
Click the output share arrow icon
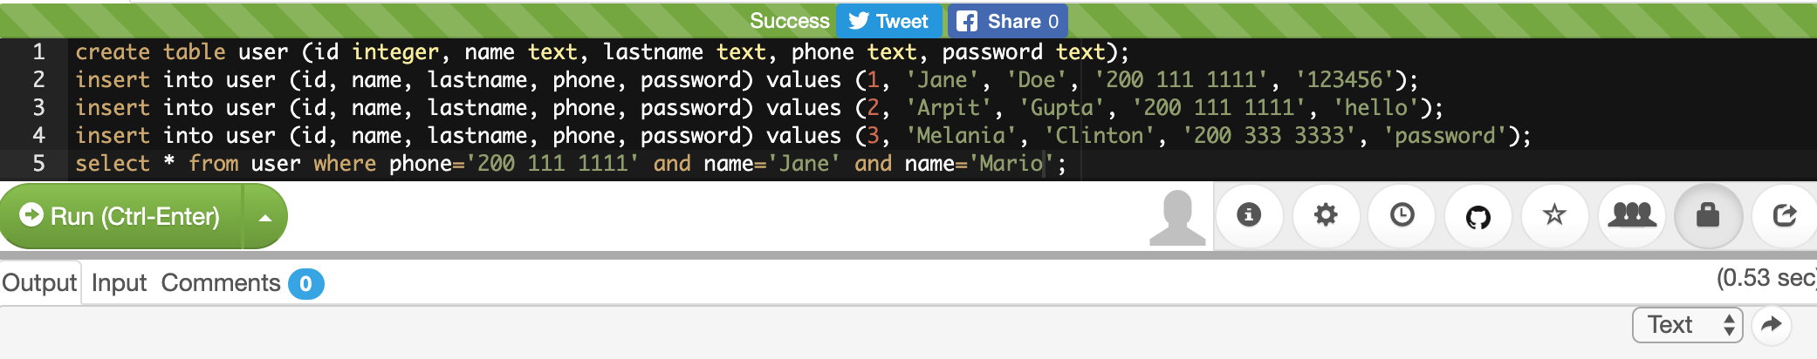click(1771, 325)
